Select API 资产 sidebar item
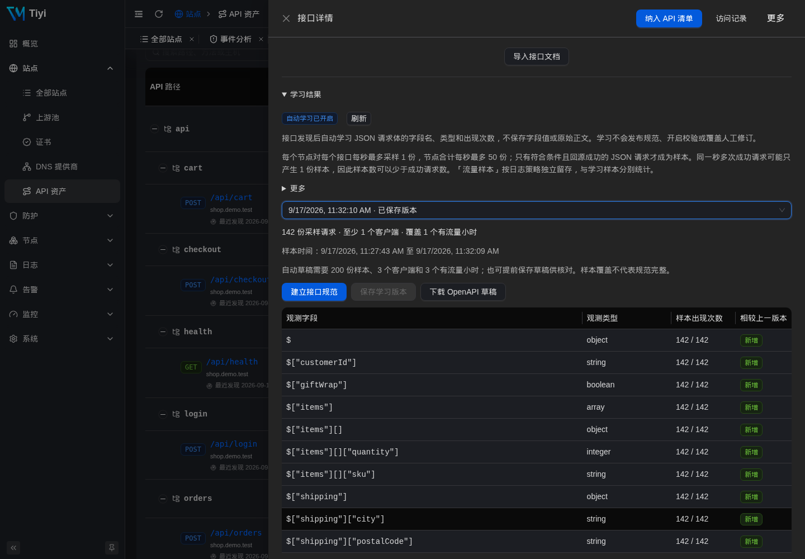Screen dimensions: 805x559 [x=62, y=191]
